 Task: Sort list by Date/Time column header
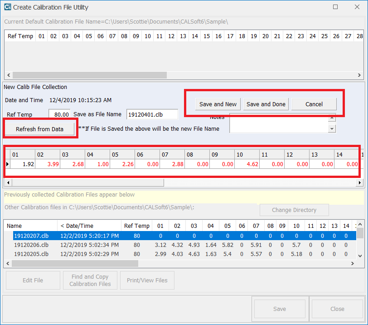(89, 226)
